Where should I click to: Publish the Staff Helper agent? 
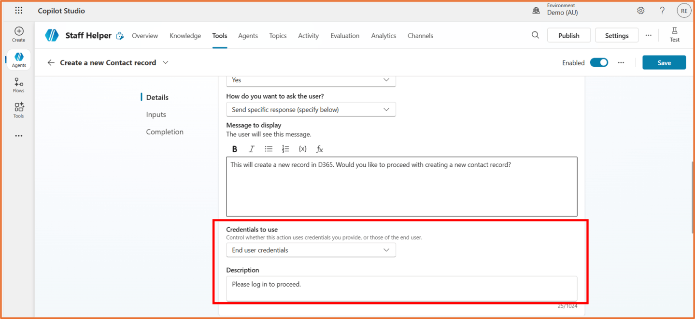coord(568,36)
